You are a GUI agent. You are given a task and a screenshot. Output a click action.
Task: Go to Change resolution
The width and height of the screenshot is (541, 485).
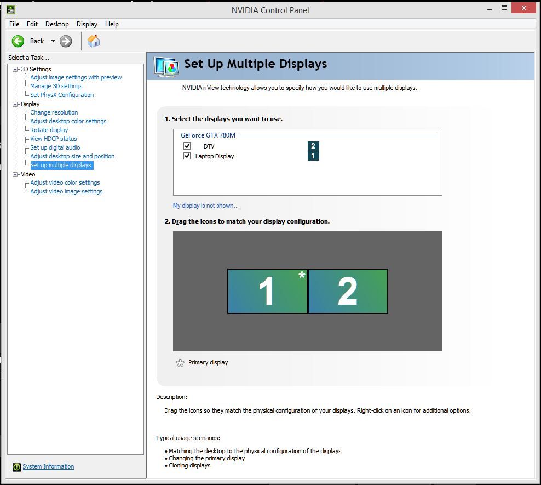[x=54, y=112]
